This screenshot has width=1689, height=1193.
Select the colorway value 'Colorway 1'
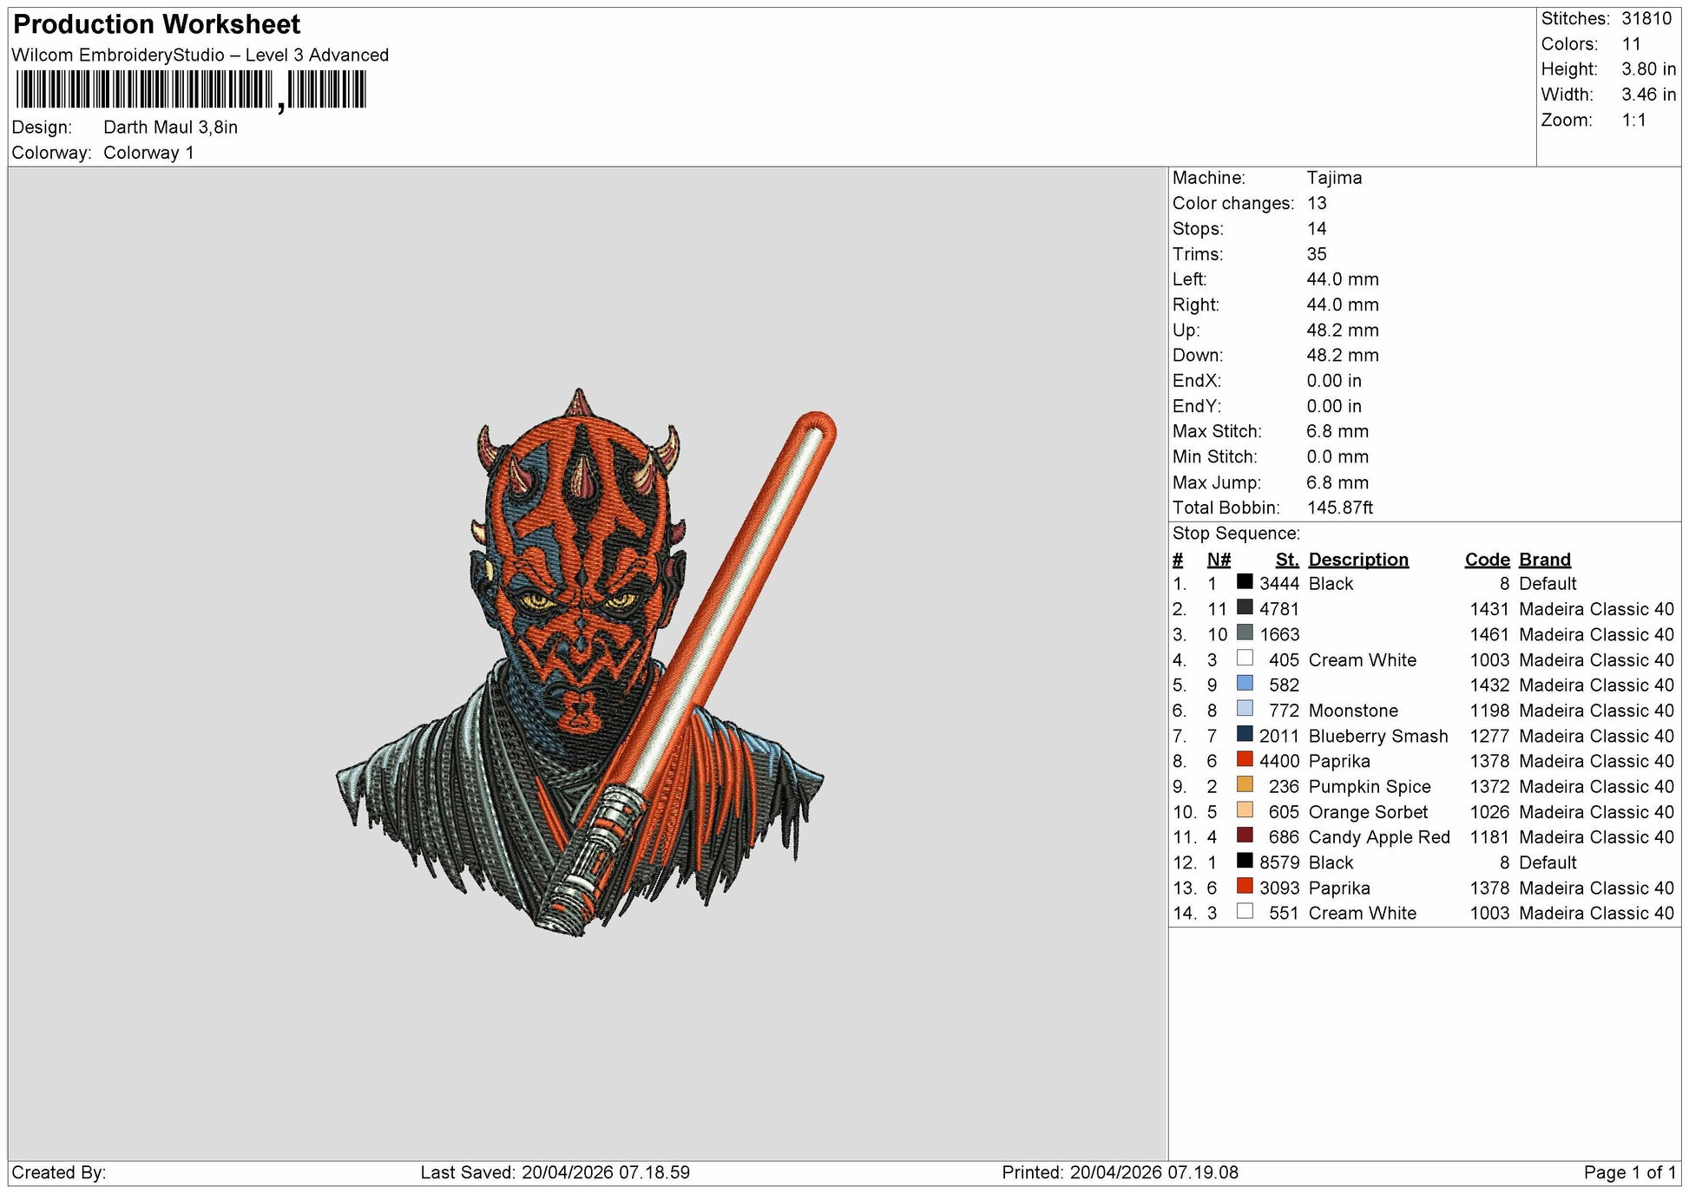(x=148, y=153)
